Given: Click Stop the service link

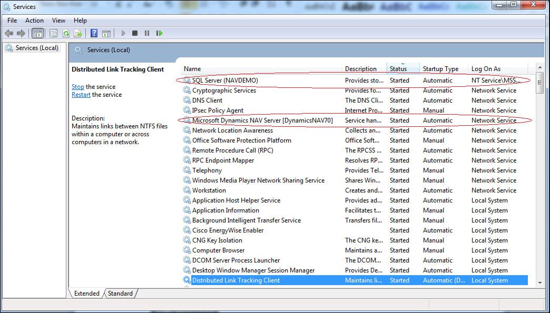Looking at the screenshot, I should coord(78,87).
